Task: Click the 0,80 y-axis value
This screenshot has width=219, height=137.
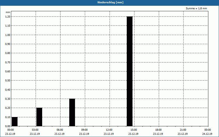Action: tap(8, 53)
